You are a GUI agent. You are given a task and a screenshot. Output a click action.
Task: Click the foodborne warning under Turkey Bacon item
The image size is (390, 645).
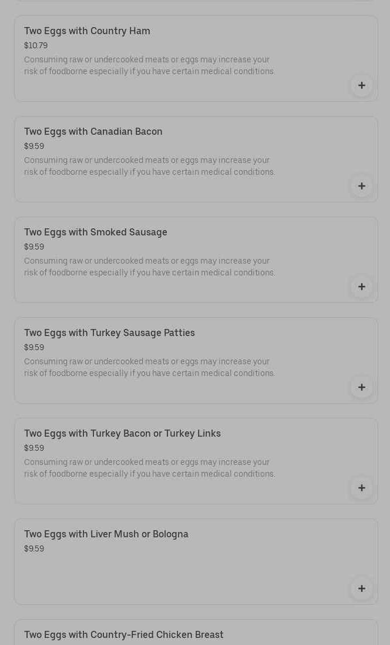pyautogui.click(x=149, y=468)
